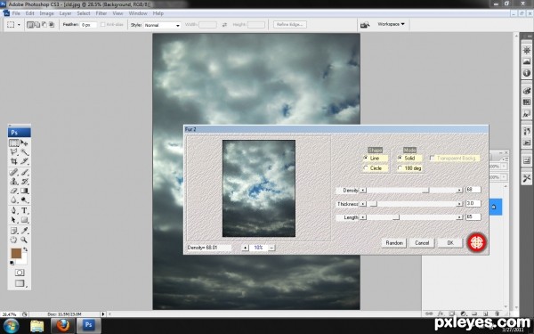Viewport: 534px width, 334px height.
Task: Select the Zoom tool
Action: (24, 240)
